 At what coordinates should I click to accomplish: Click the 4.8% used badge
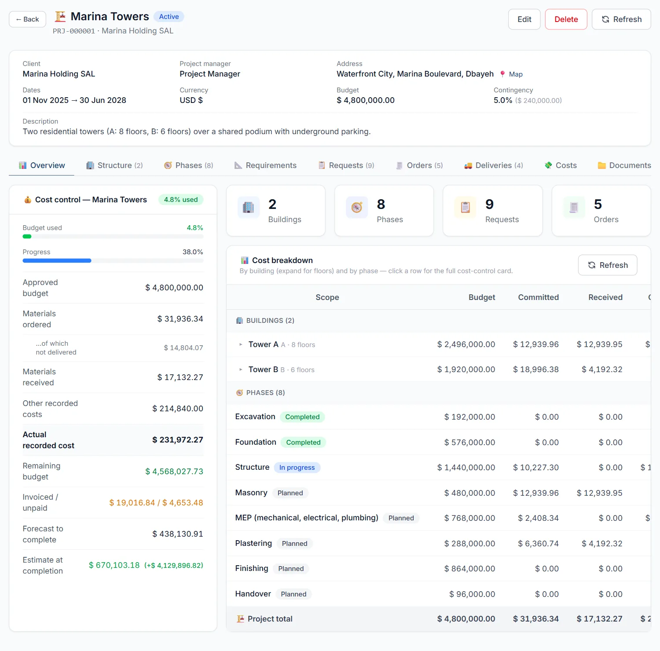[x=181, y=200]
